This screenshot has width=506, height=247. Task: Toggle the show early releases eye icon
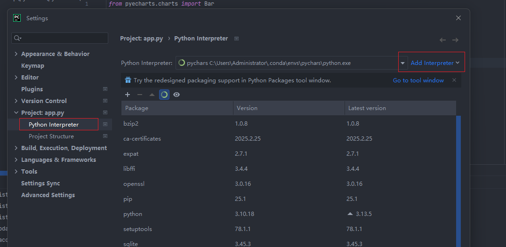click(177, 95)
